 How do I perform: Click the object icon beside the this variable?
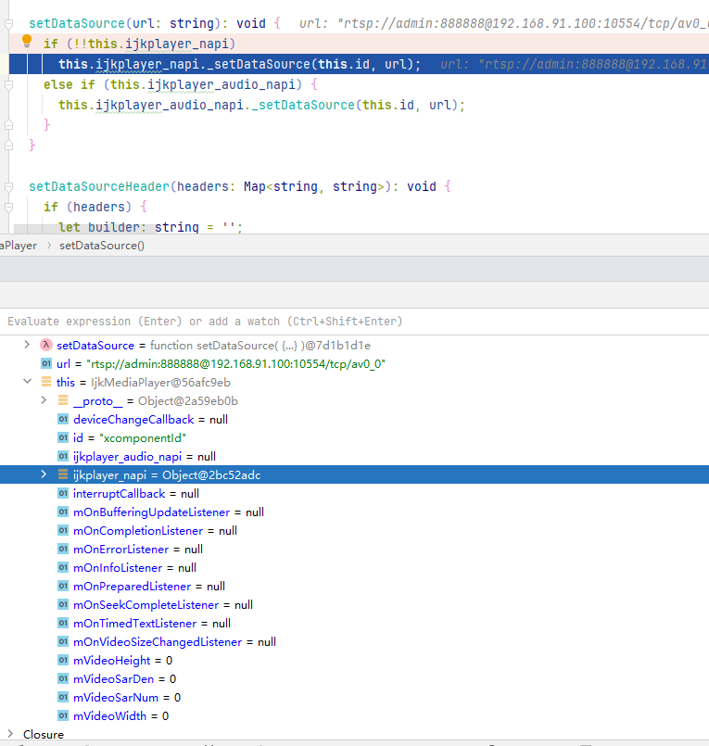[x=46, y=382]
